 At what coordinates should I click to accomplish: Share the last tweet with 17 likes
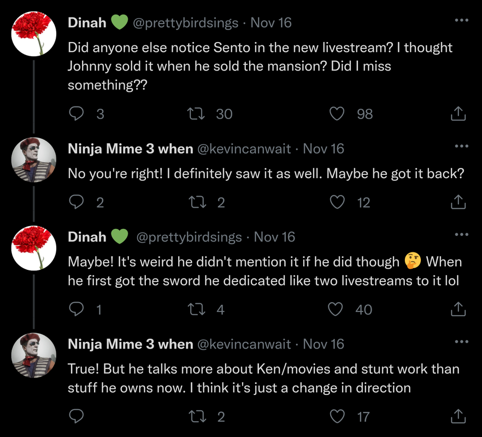click(458, 417)
